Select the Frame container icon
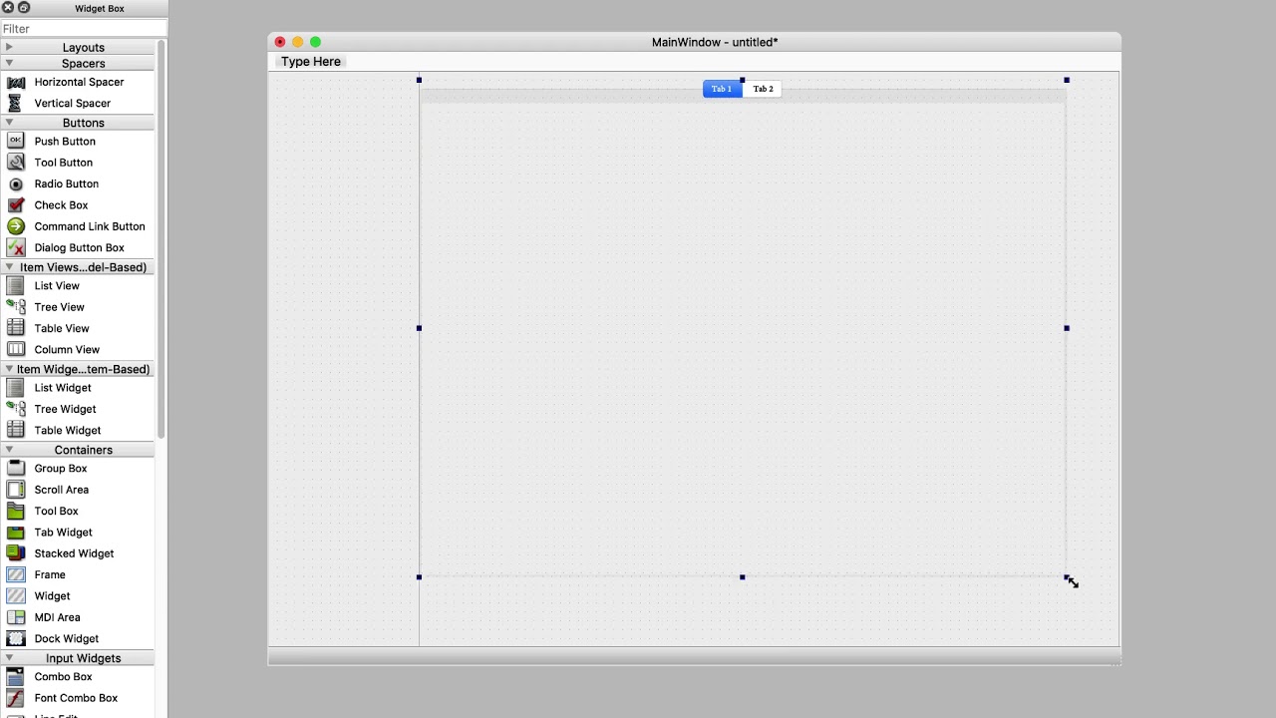1276x718 pixels. point(16,574)
